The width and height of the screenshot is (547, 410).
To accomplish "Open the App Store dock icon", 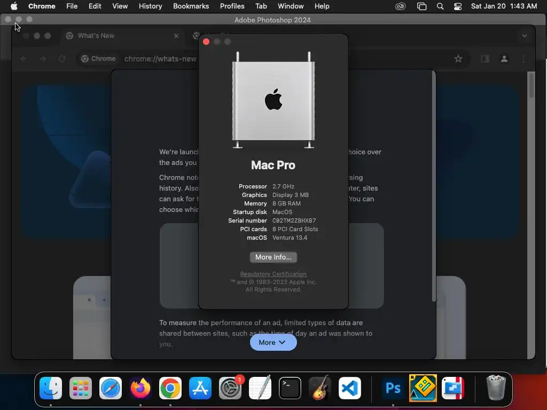I will pos(200,388).
